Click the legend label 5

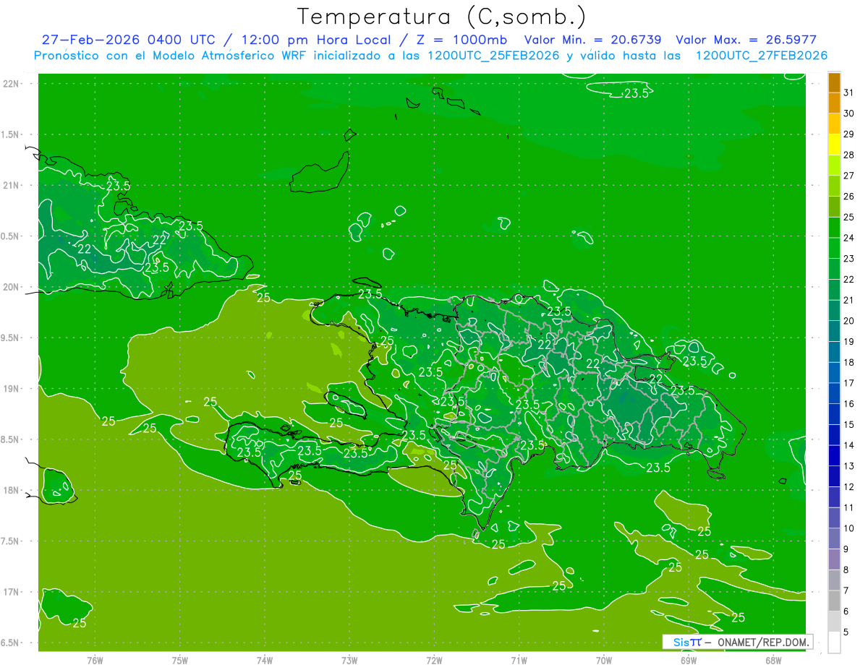(x=846, y=632)
